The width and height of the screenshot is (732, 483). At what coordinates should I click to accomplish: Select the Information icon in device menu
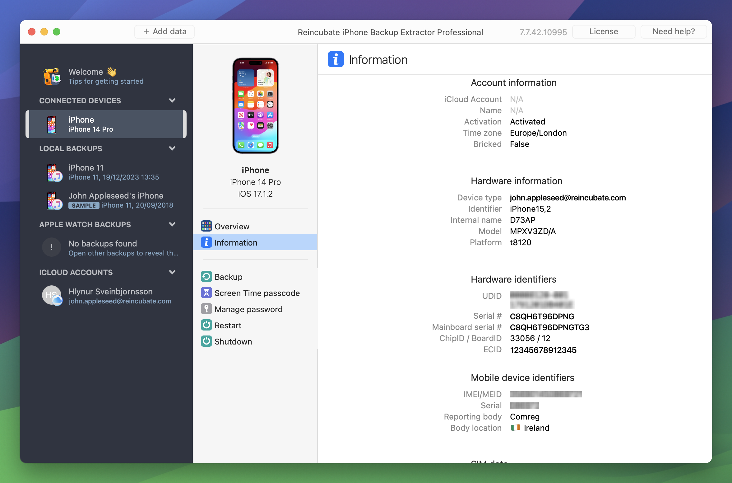[x=206, y=242]
